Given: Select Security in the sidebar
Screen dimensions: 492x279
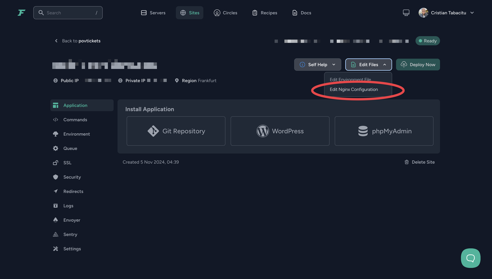Looking at the screenshot, I should (82, 177).
